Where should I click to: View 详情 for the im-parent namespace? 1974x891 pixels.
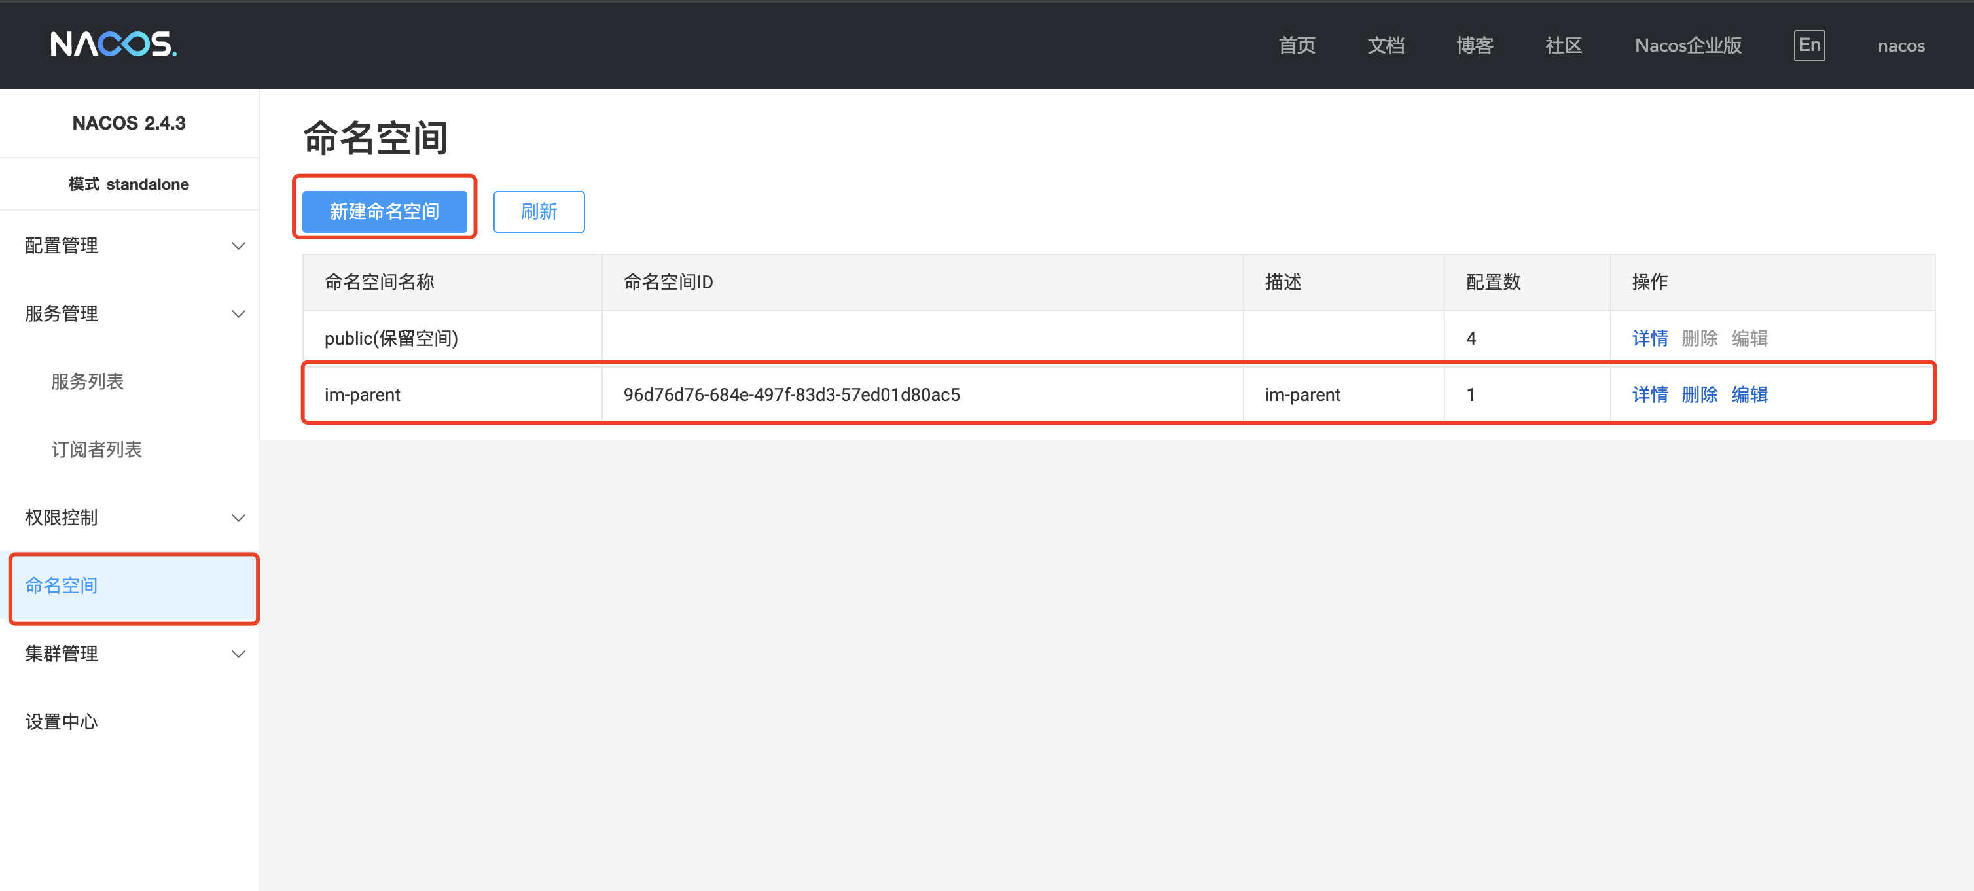tap(1650, 394)
